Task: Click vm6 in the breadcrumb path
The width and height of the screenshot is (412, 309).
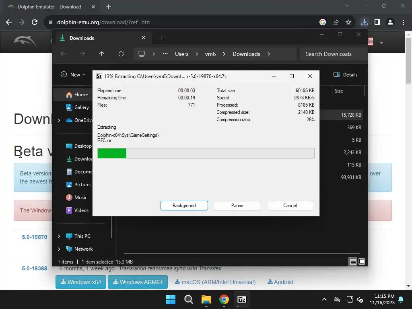Action: (210, 54)
